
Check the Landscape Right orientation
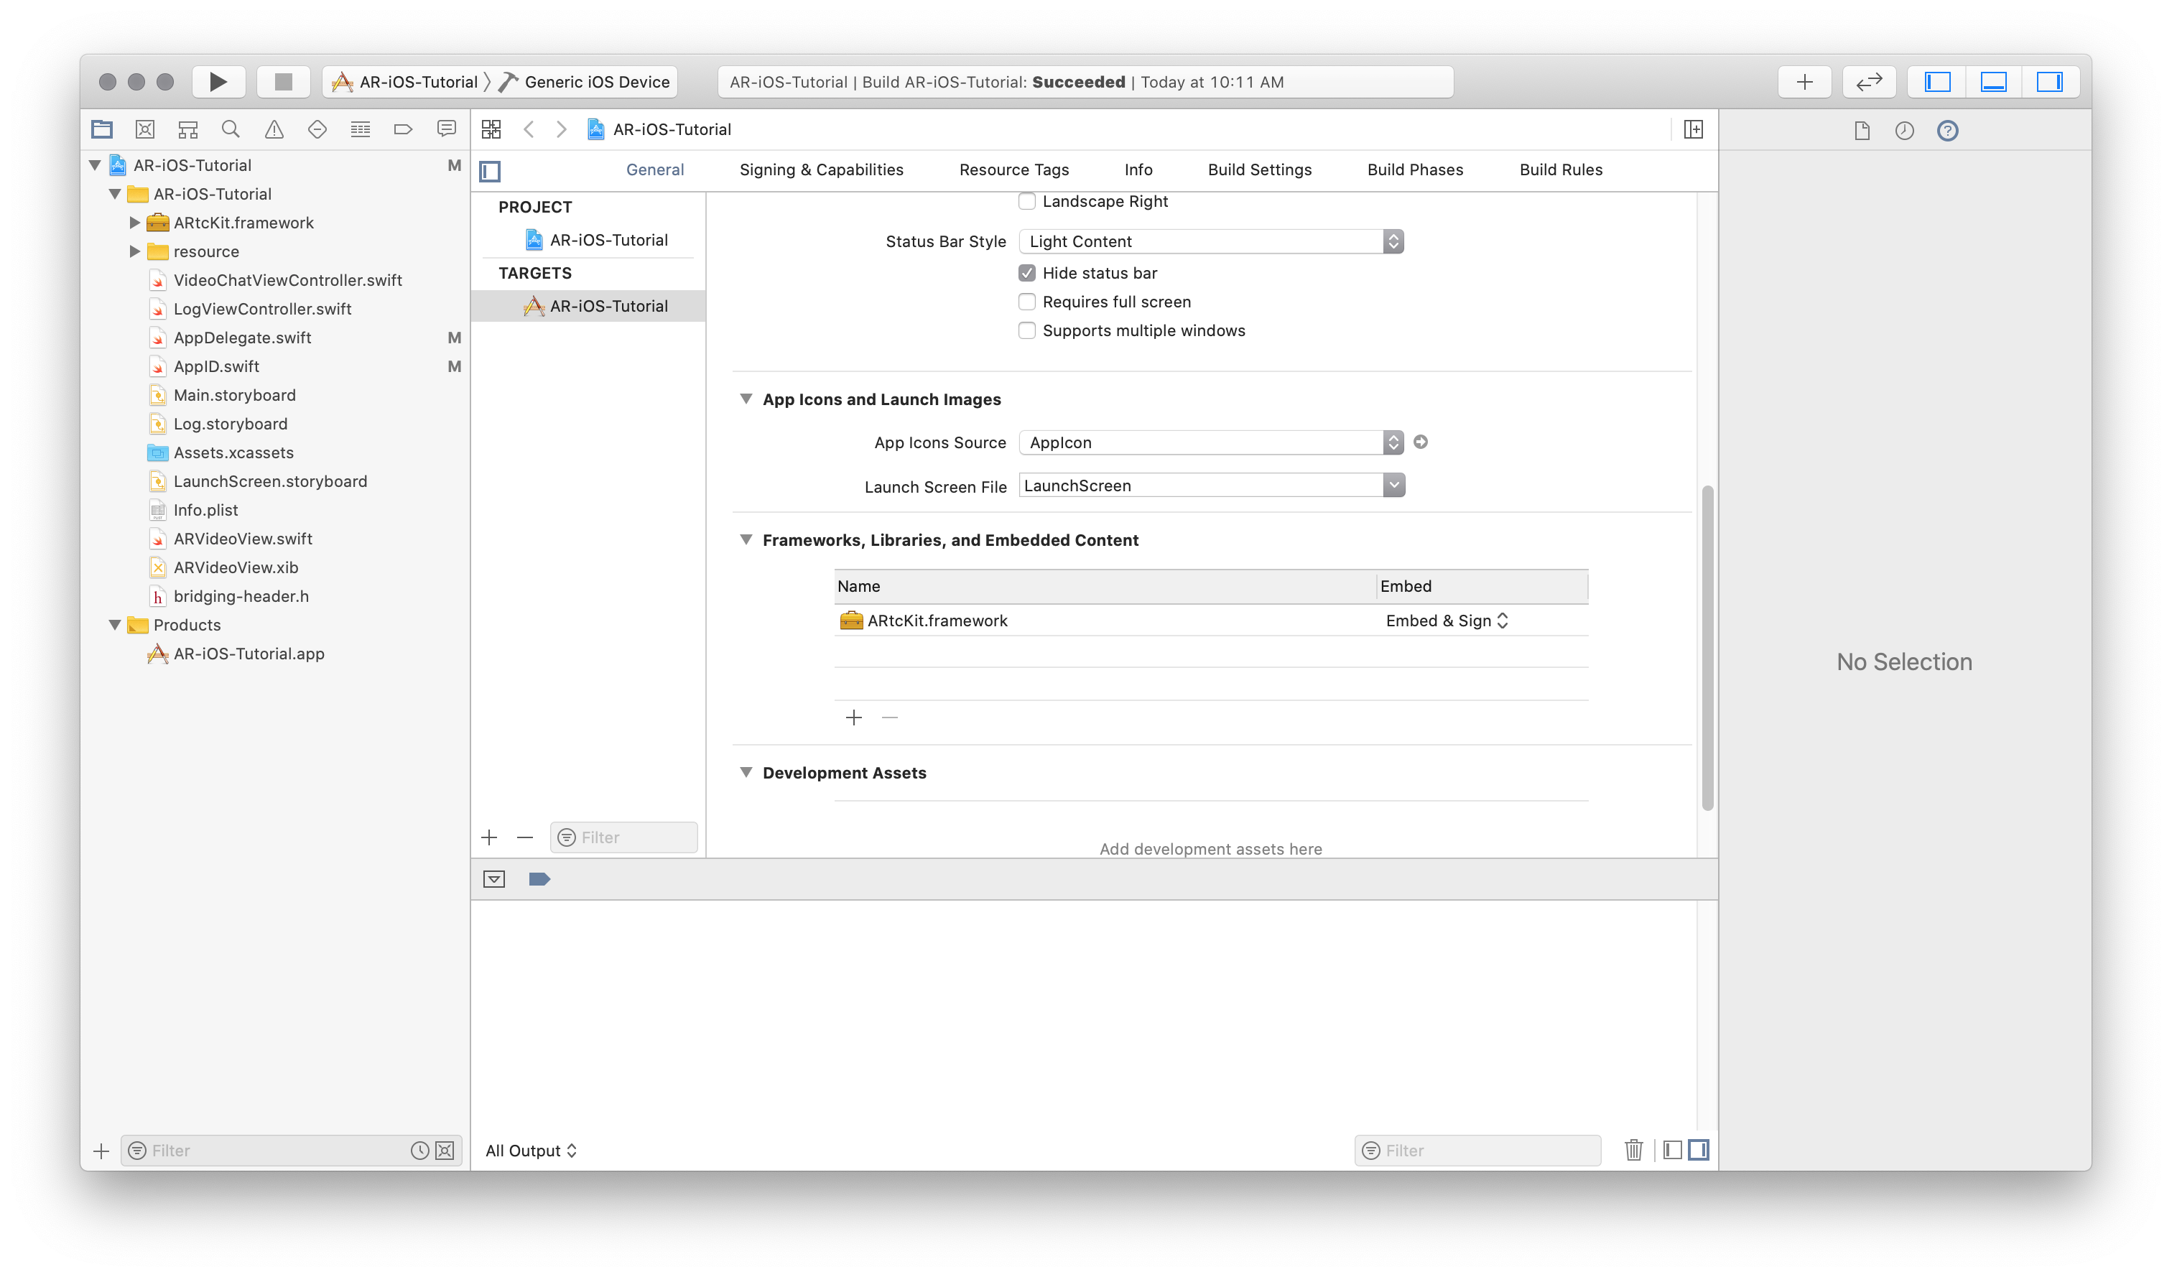point(1026,202)
